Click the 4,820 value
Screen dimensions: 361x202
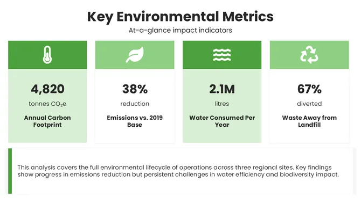47,89
